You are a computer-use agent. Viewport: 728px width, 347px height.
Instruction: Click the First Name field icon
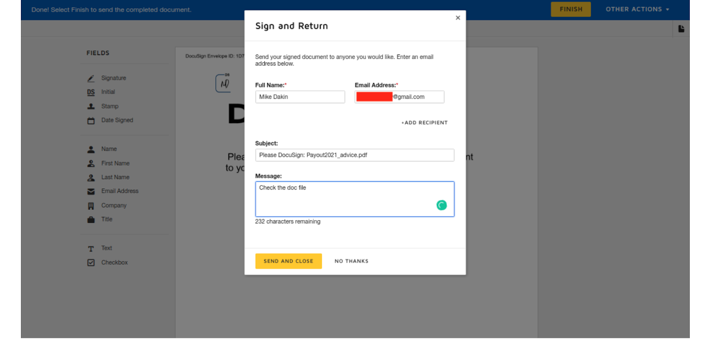(91, 163)
